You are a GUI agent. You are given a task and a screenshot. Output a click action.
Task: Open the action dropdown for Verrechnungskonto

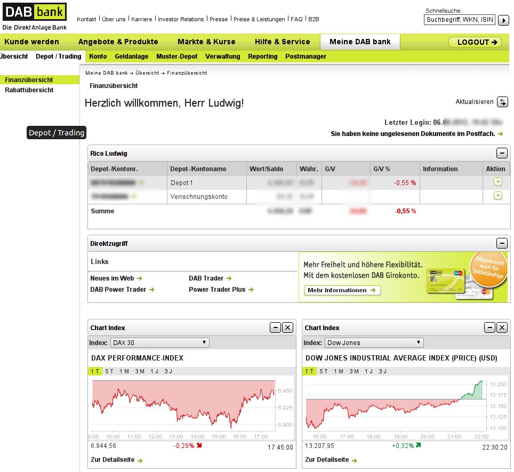pos(497,196)
